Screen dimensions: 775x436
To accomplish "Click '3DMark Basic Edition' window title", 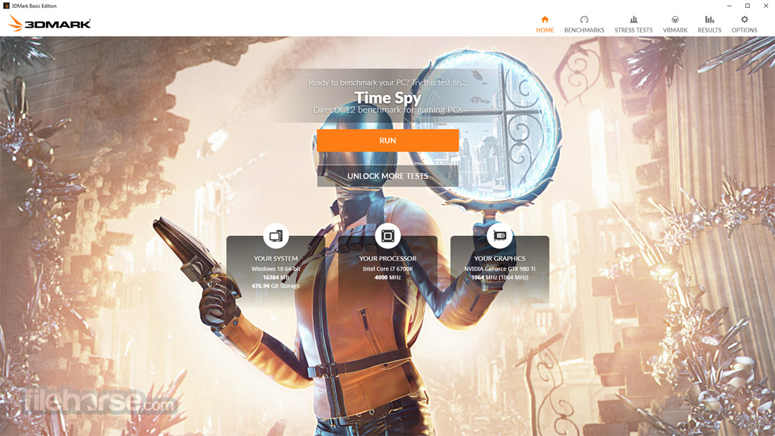I will pyautogui.click(x=34, y=6).
